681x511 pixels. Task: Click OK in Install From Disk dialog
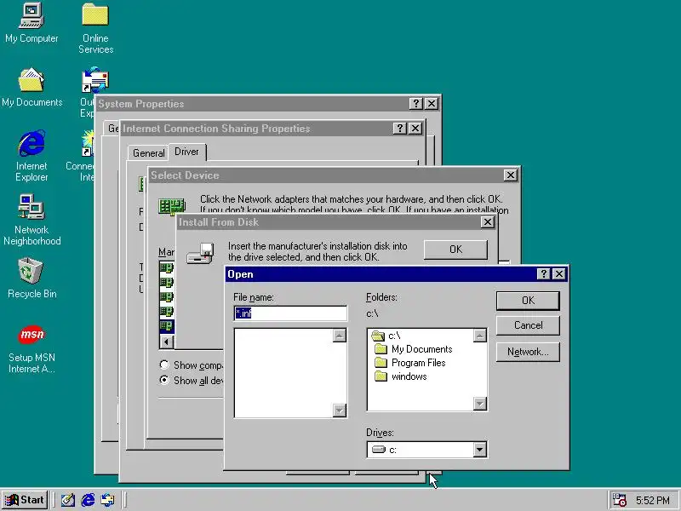455,250
